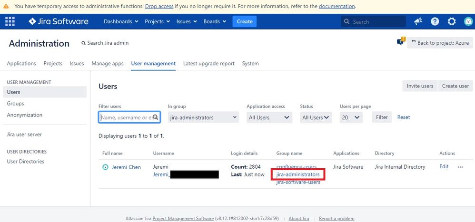Click the magnifier inside the Filter users field

(x=156, y=117)
